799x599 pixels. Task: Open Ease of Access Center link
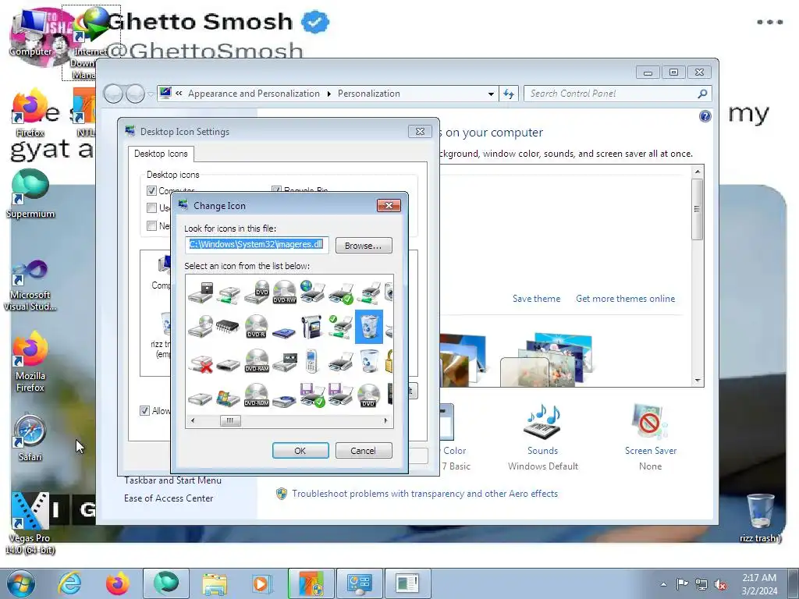coord(169,498)
